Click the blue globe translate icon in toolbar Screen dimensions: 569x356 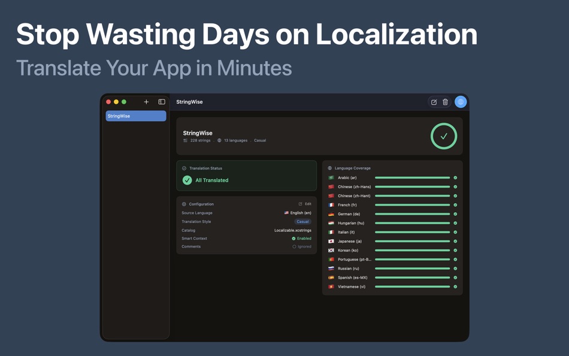point(460,102)
